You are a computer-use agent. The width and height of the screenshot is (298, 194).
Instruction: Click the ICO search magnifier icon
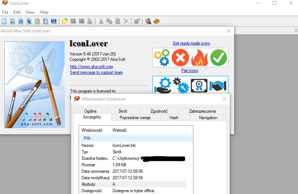coord(54,21)
